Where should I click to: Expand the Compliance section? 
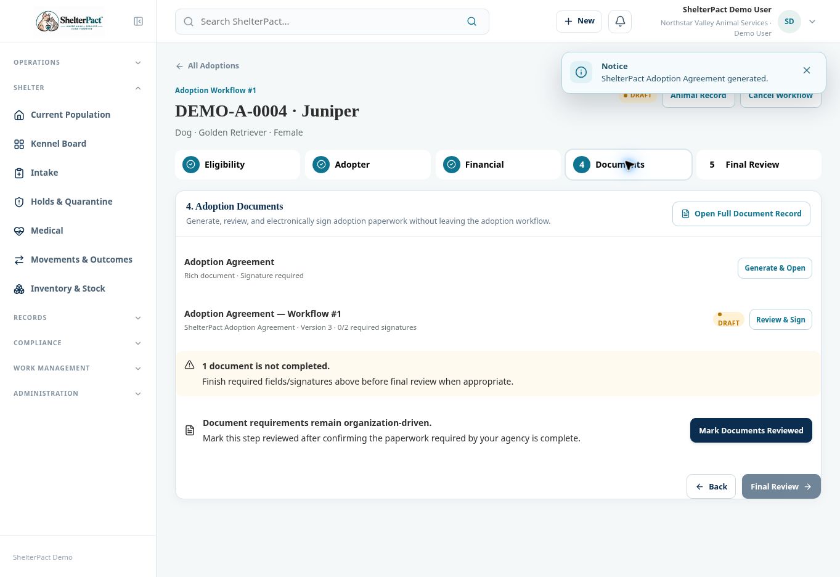[78, 343]
